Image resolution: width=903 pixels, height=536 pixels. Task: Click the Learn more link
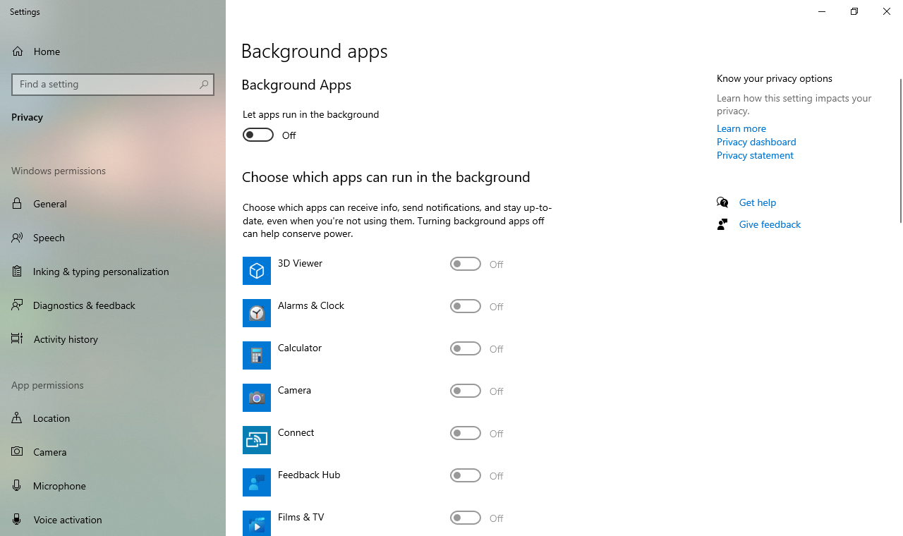pyautogui.click(x=741, y=128)
